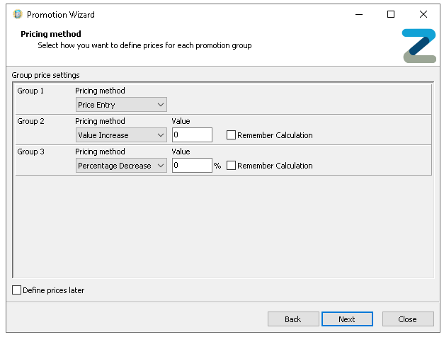The image size is (444, 337).
Task: Maximize the Promotion Wizard window
Action: click(x=390, y=14)
